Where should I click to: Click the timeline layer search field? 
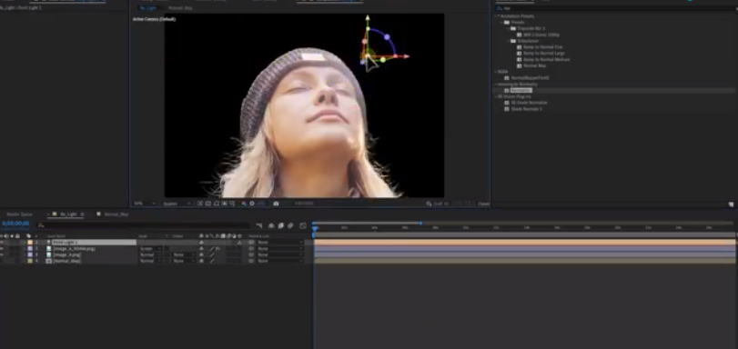coord(144,225)
